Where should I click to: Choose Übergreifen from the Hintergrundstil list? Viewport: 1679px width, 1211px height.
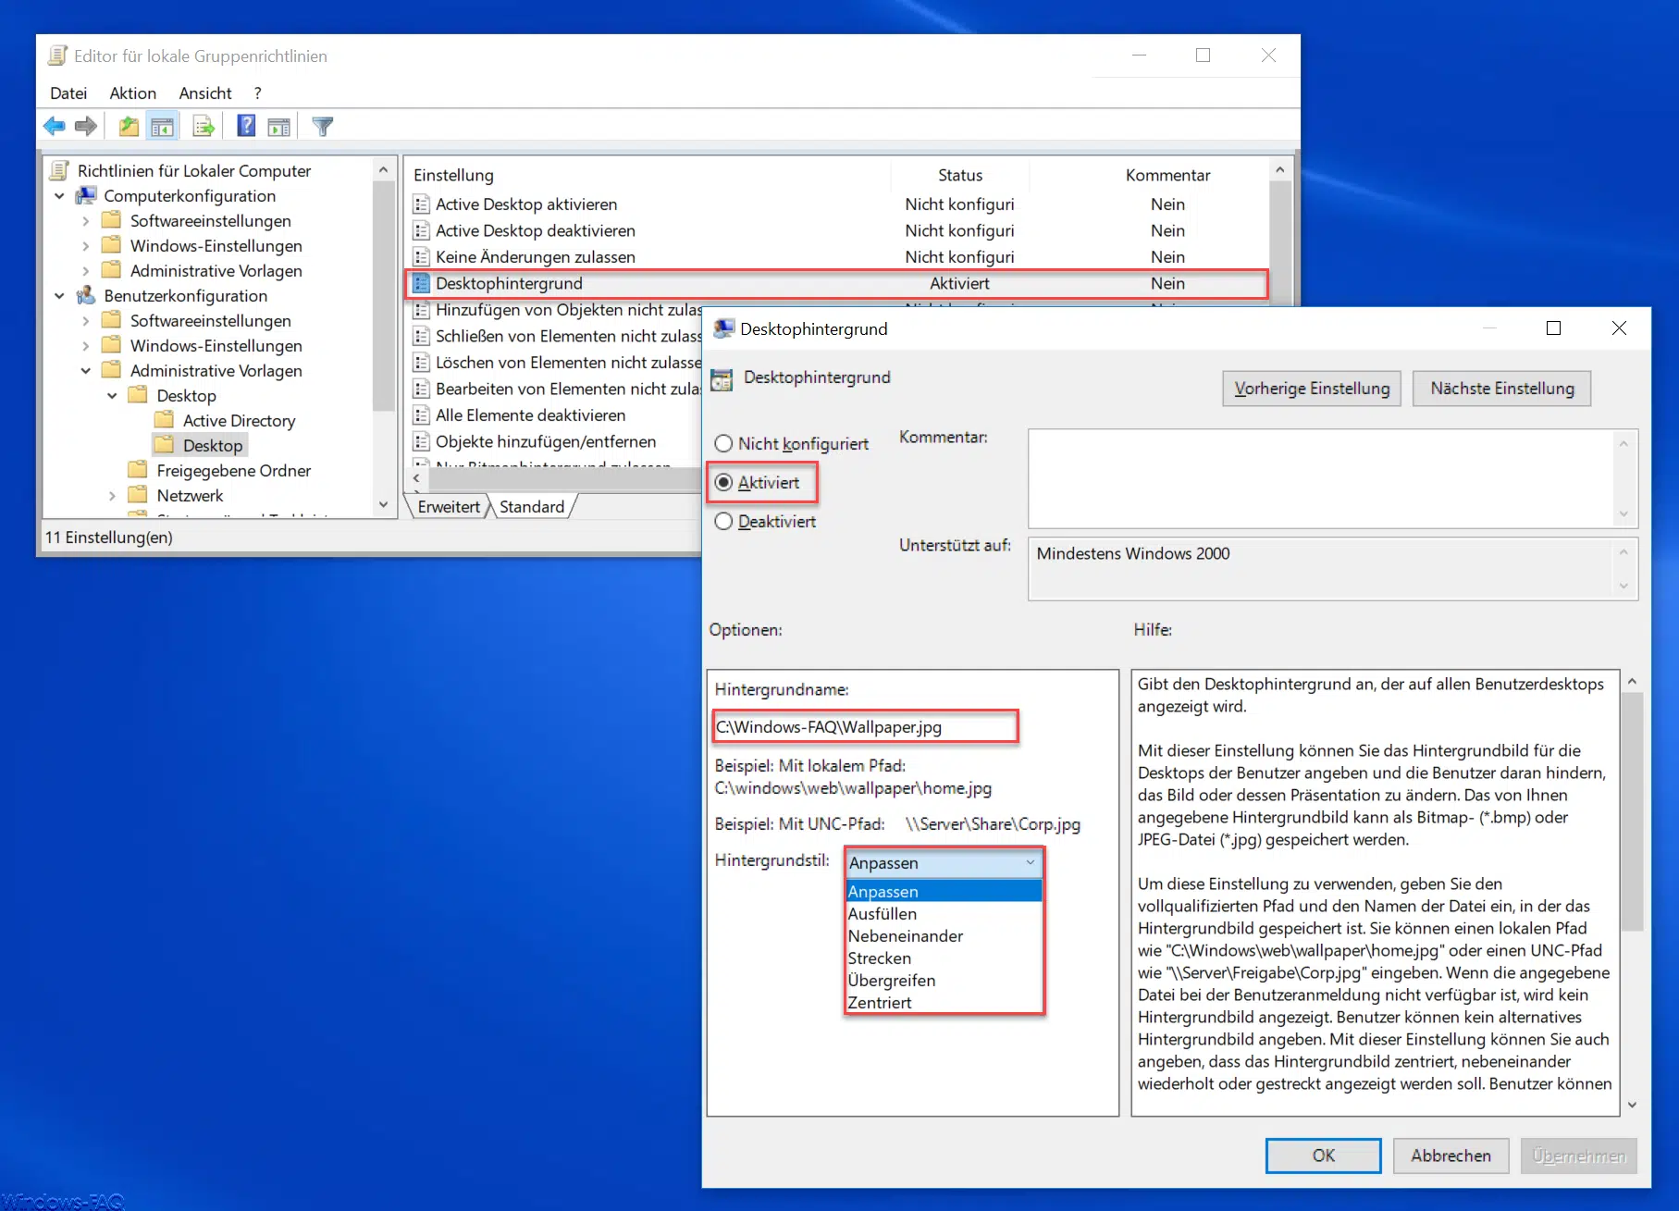click(944, 980)
